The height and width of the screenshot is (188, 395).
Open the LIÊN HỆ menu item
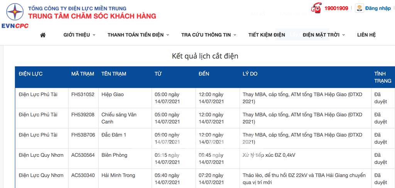pos(366,35)
